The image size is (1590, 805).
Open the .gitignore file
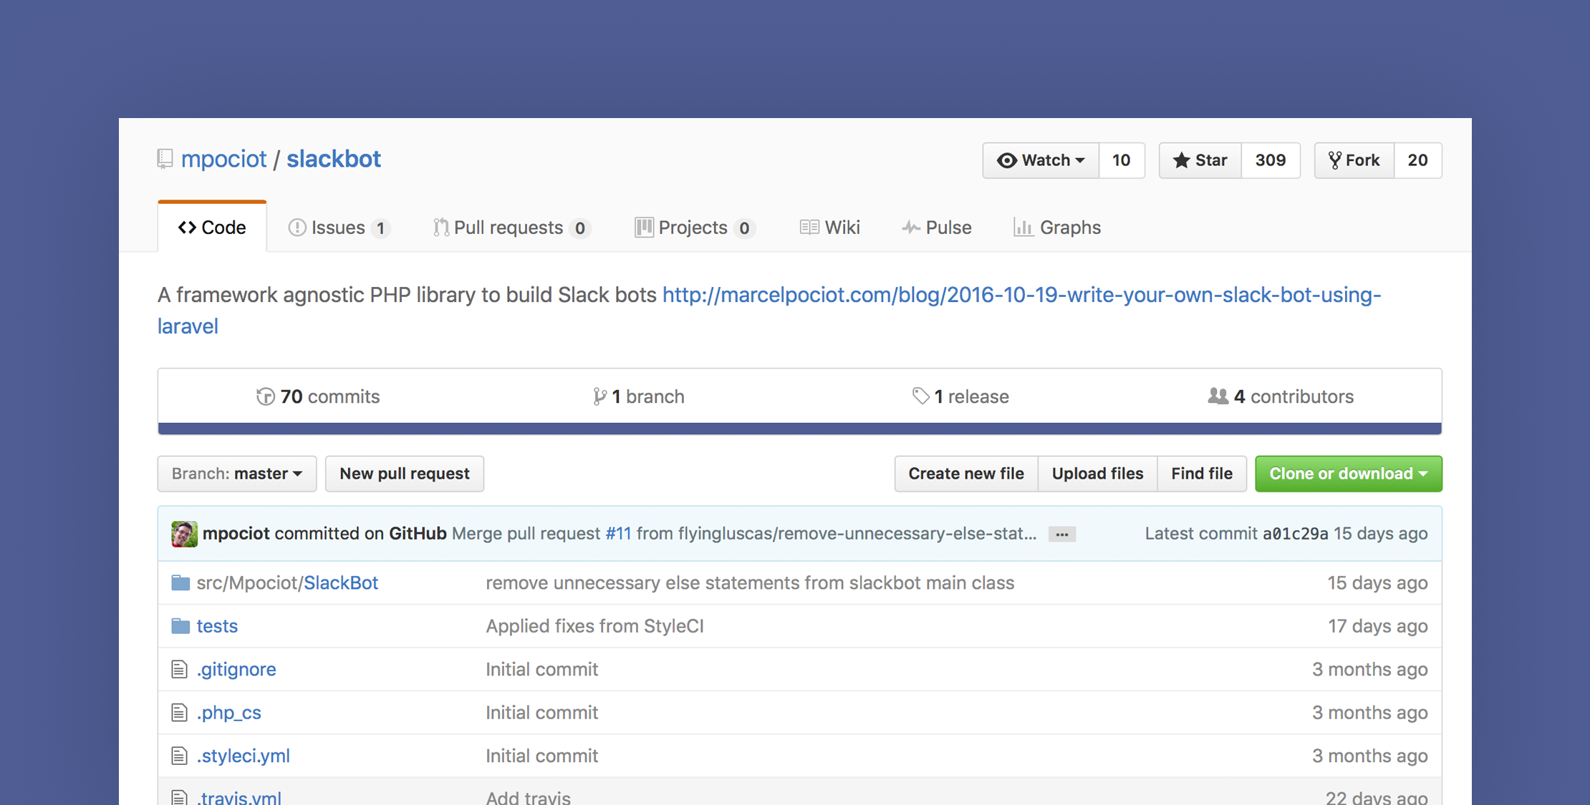click(236, 670)
